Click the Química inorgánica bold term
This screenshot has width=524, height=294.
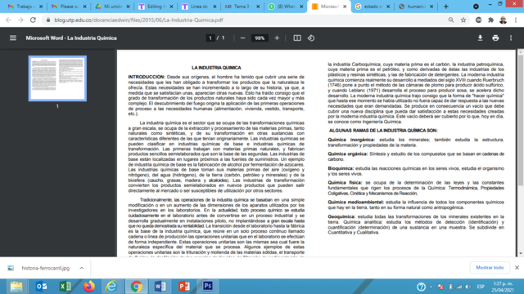point(351,140)
